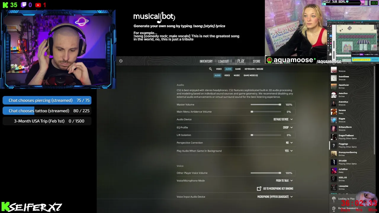Click Lsaapples friend avatar
The width and height of the screenshot is (379, 213).
[334, 188]
